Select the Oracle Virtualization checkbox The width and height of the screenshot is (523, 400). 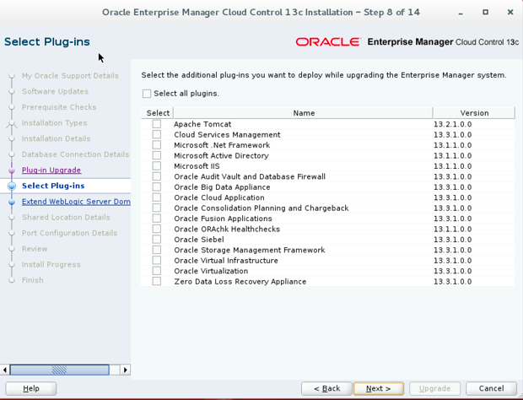(x=156, y=271)
